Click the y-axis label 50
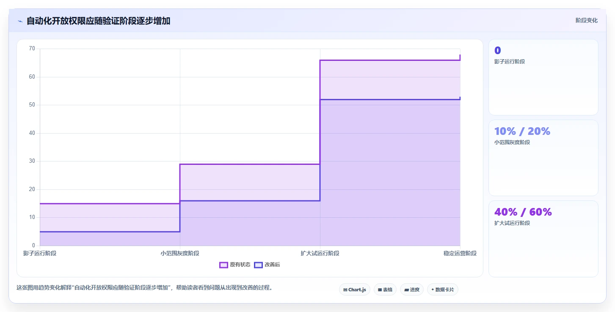The width and height of the screenshot is (615, 312). 32,105
